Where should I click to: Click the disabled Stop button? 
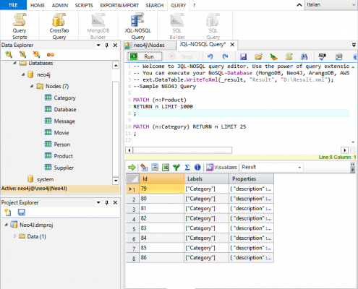183,56
